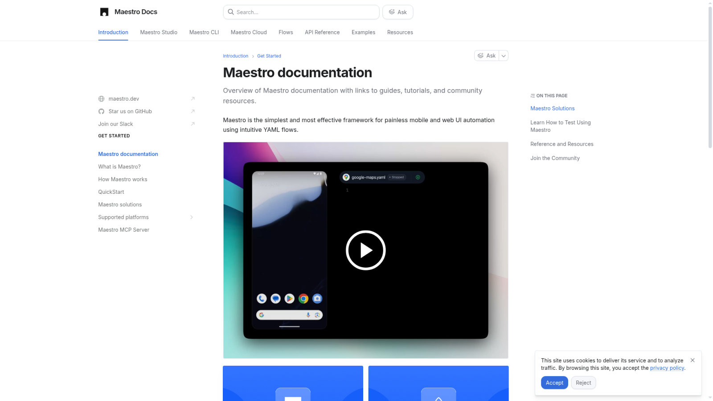Click Ask button in article header
Viewport: 713px width, 401px height.
[487, 56]
